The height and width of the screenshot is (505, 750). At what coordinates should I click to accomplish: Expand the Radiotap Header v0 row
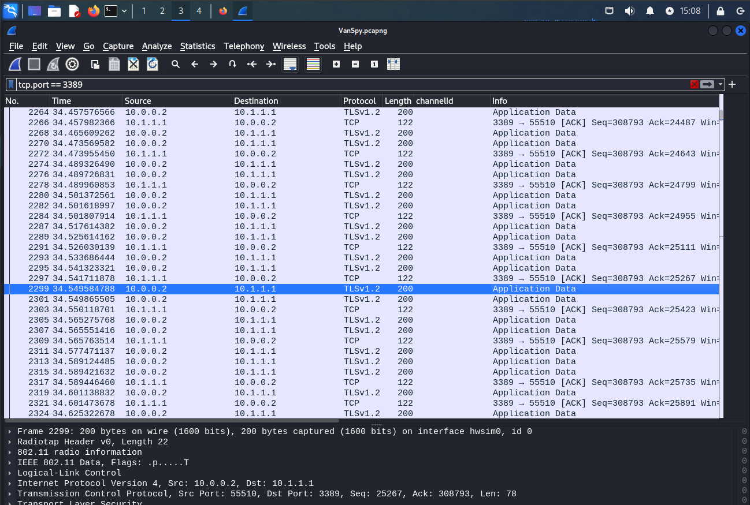coord(10,442)
